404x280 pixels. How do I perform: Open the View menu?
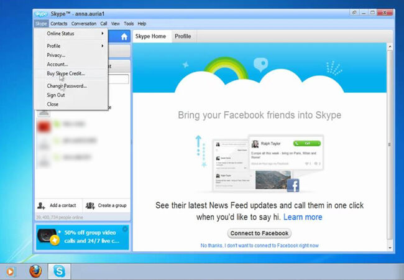tap(116, 24)
